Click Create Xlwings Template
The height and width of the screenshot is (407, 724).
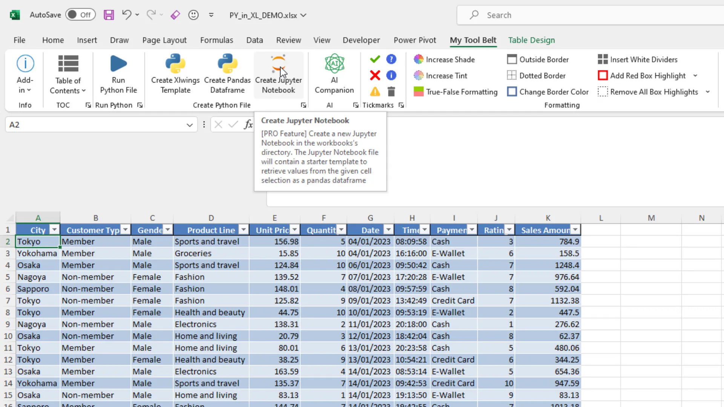(x=175, y=74)
